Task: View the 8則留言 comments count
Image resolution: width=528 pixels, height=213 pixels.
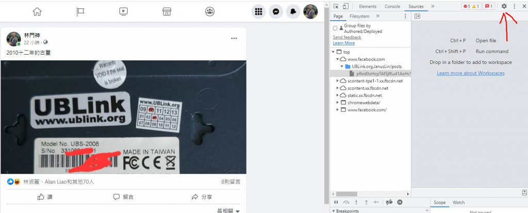Action: tap(230, 182)
